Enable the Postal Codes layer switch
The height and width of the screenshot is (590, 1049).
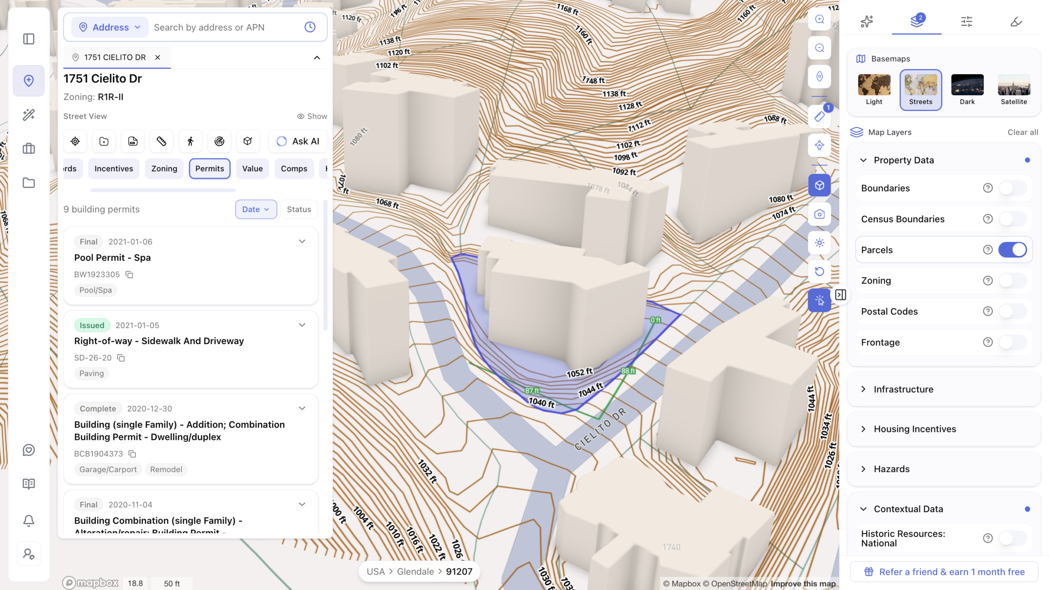tap(1012, 311)
